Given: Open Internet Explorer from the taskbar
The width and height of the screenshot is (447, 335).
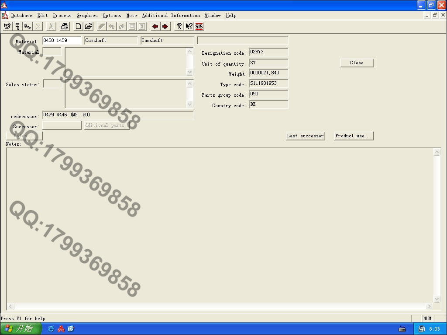Looking at the screenshot, I should 51,329.
